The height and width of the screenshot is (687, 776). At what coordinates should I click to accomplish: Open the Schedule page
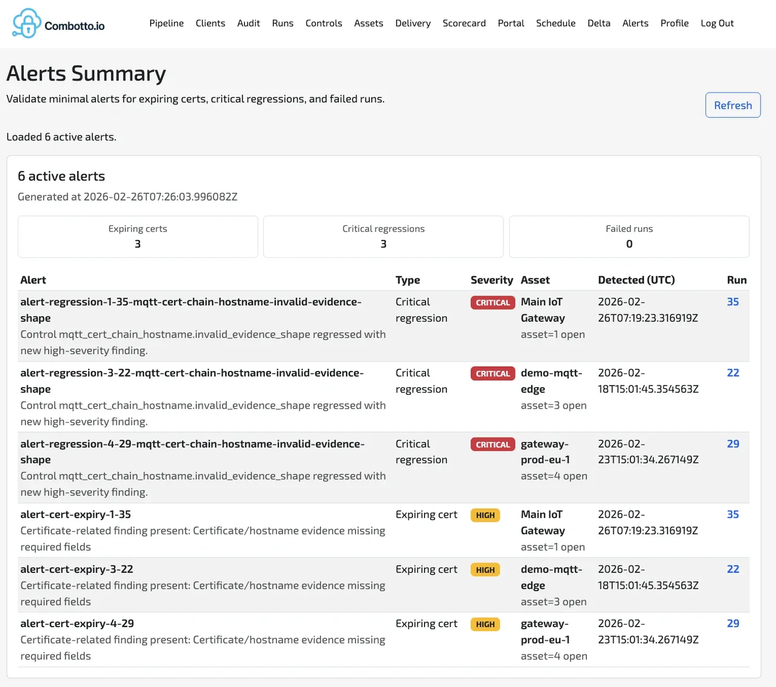(555, 23)
